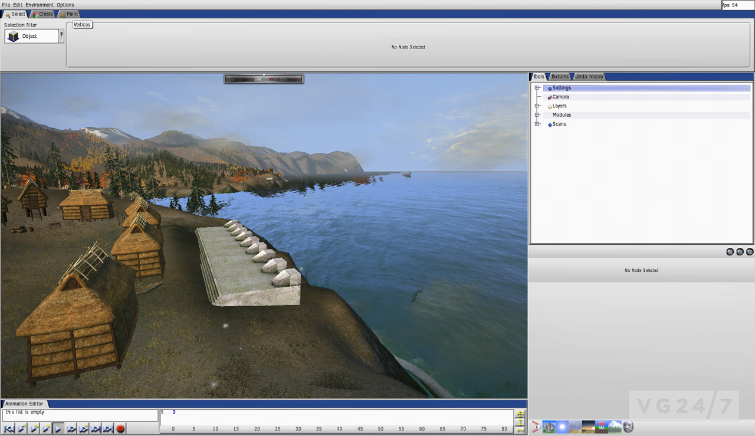Open the Selection filter Object dropdown

(x=61, y=36)
